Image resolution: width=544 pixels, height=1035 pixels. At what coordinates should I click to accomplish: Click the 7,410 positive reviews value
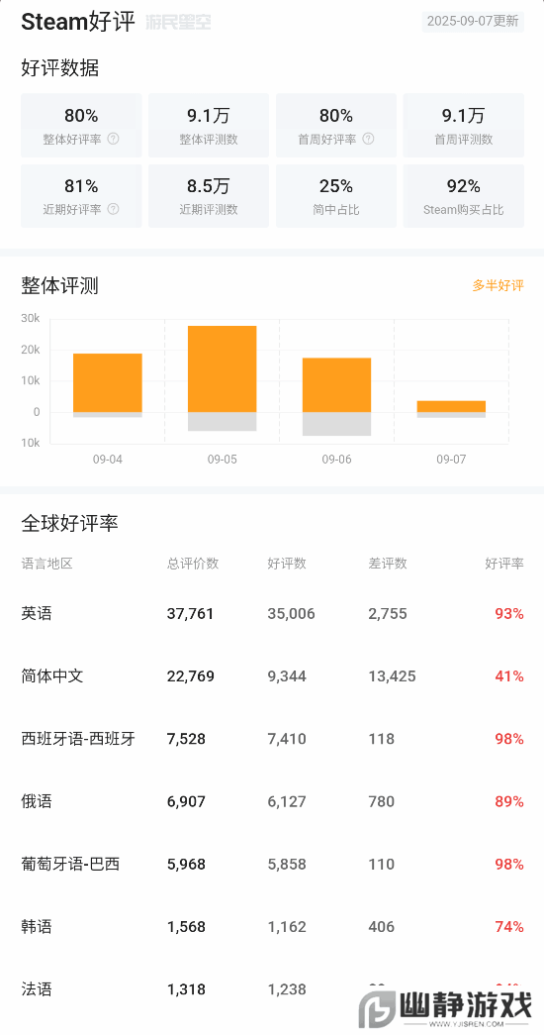[x=287, y=739]
